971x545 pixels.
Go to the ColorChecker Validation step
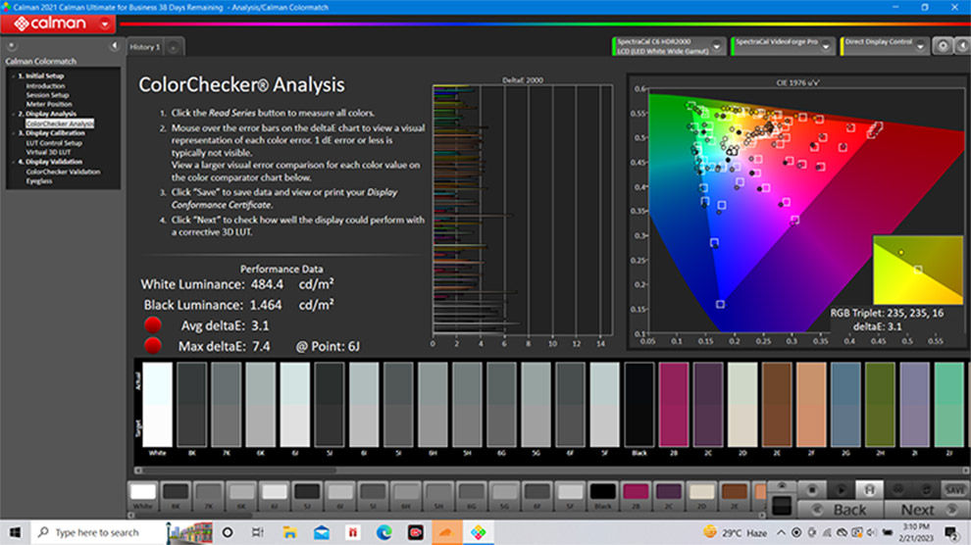[63, 172]
